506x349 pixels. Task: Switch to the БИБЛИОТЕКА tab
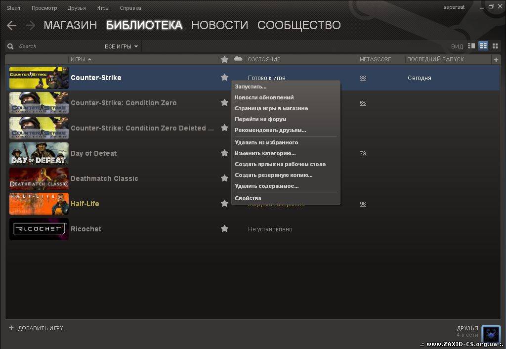point(145,25)
